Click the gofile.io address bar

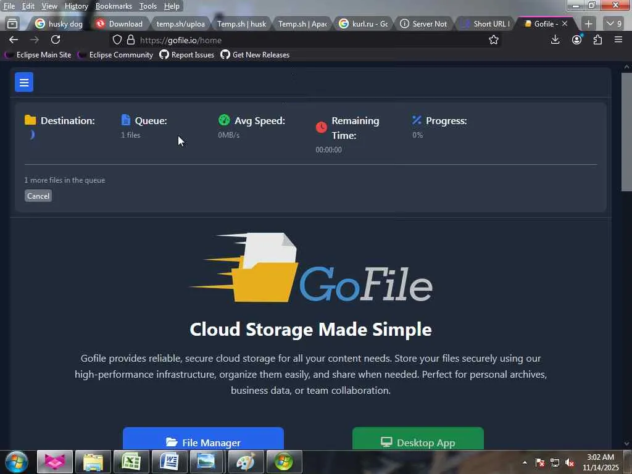[306, 40]
